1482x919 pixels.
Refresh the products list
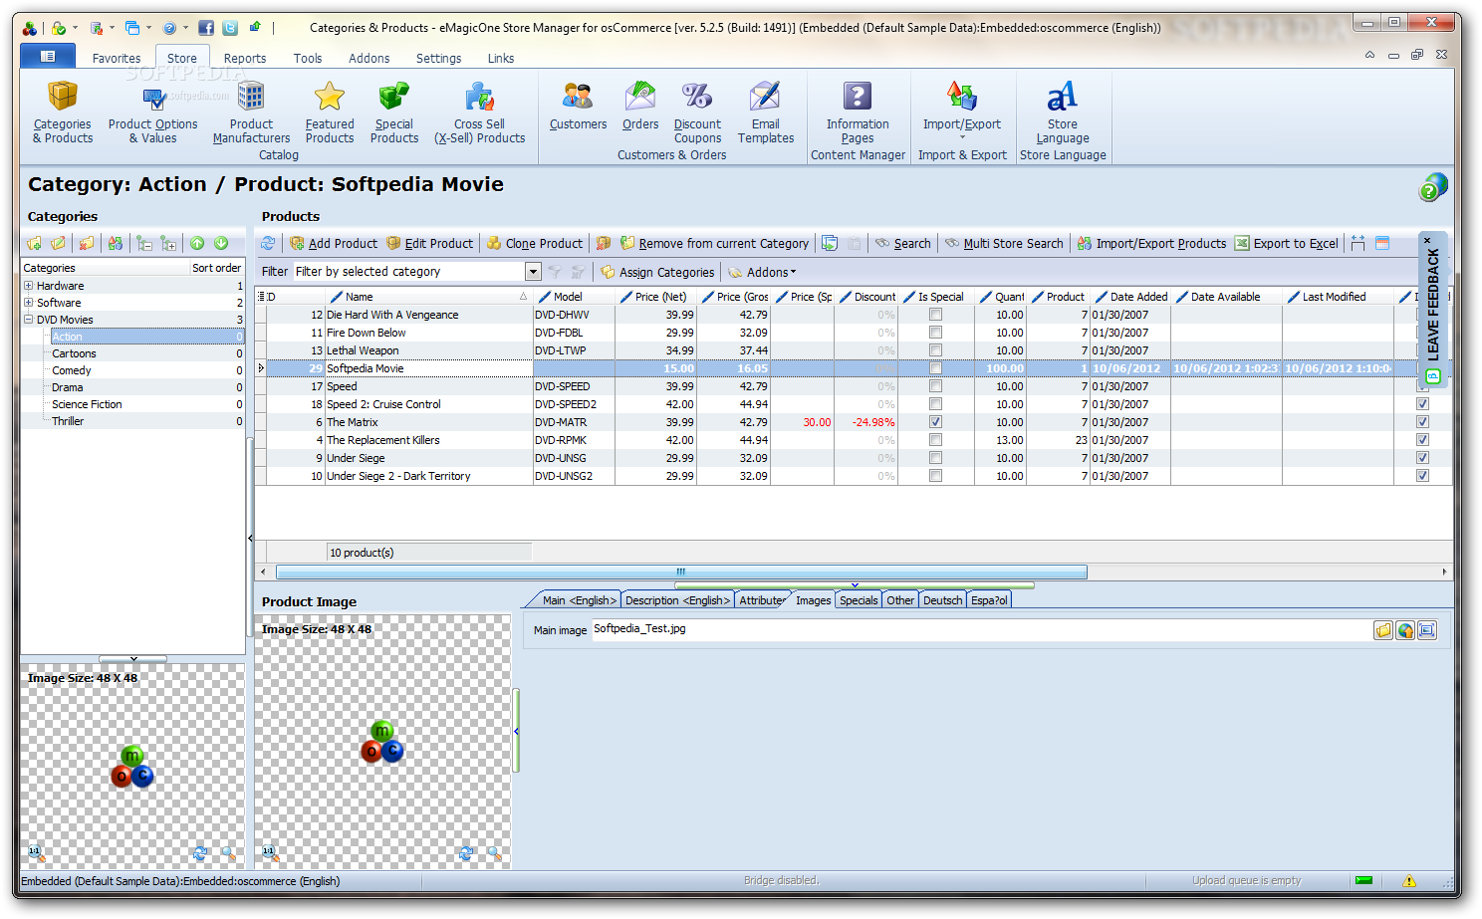[268, 243]
